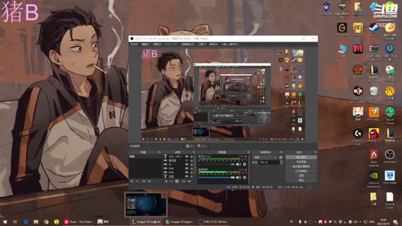Pop out the Audio Mixer dock panel
This screenshot has width=402, height=226.
pos(248,152)
